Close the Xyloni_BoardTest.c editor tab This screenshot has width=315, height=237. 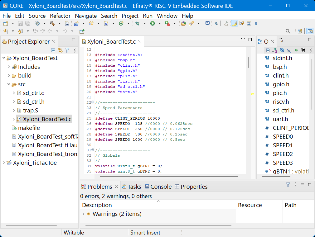tap(140, 42)
